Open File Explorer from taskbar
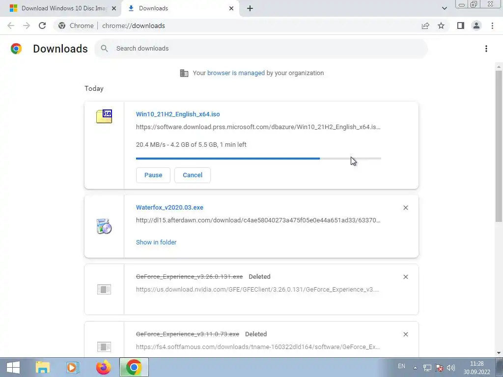The image size is (503, 377). point(43,367)
